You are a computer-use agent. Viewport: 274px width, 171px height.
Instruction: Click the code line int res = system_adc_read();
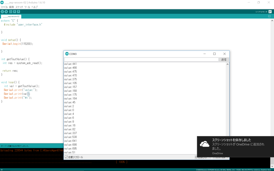pos(22,63)
